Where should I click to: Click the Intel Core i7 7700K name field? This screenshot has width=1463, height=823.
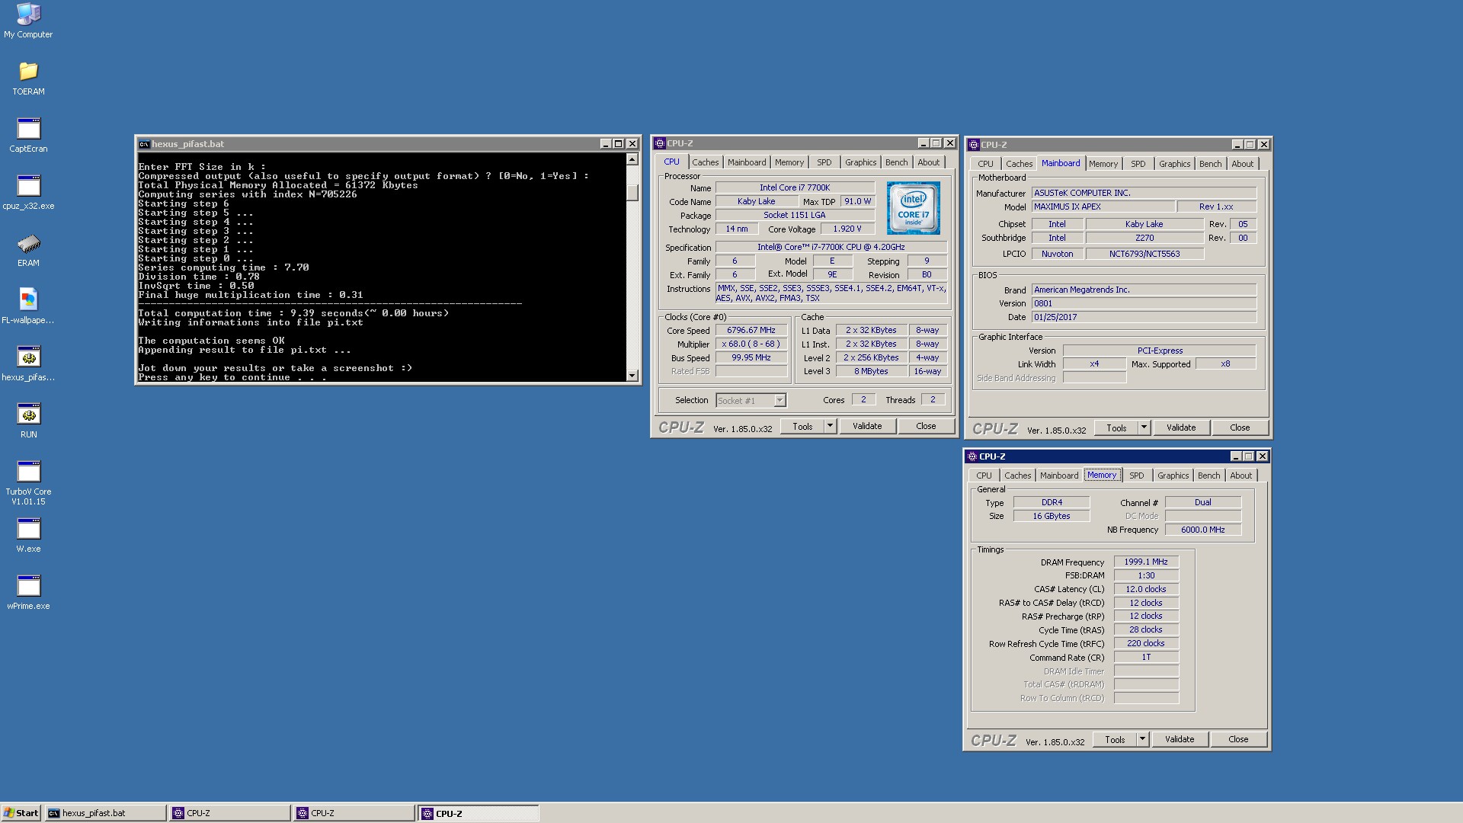(795, 187)
